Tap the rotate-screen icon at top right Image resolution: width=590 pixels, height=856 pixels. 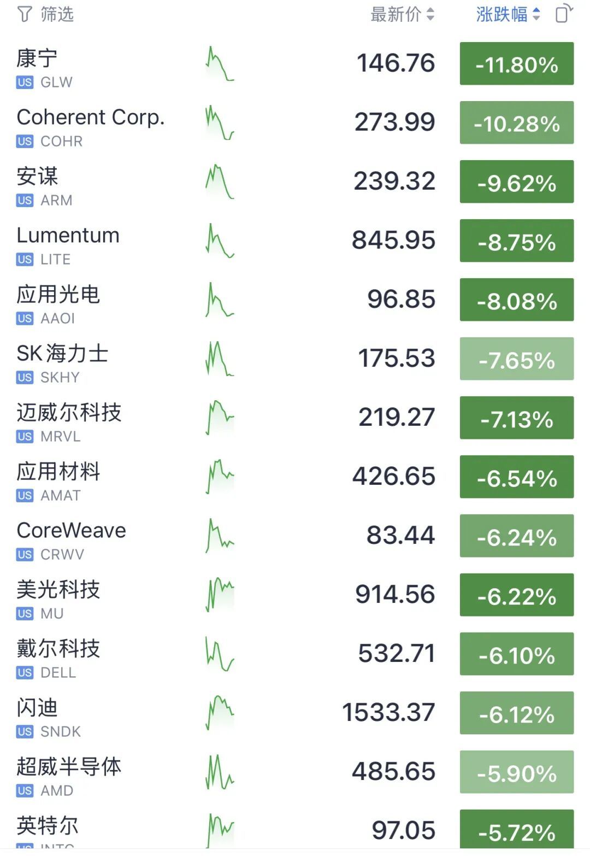pos(564,13)
